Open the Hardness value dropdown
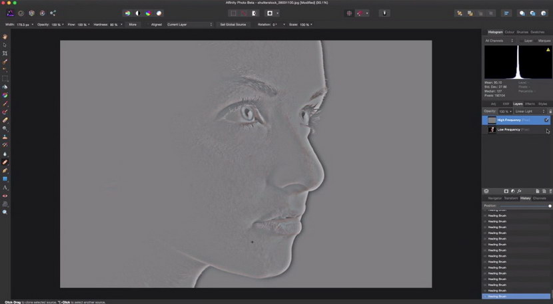 pos(121,25)
